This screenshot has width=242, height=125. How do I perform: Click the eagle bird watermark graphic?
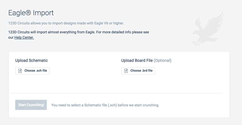(x=208, y=29)
